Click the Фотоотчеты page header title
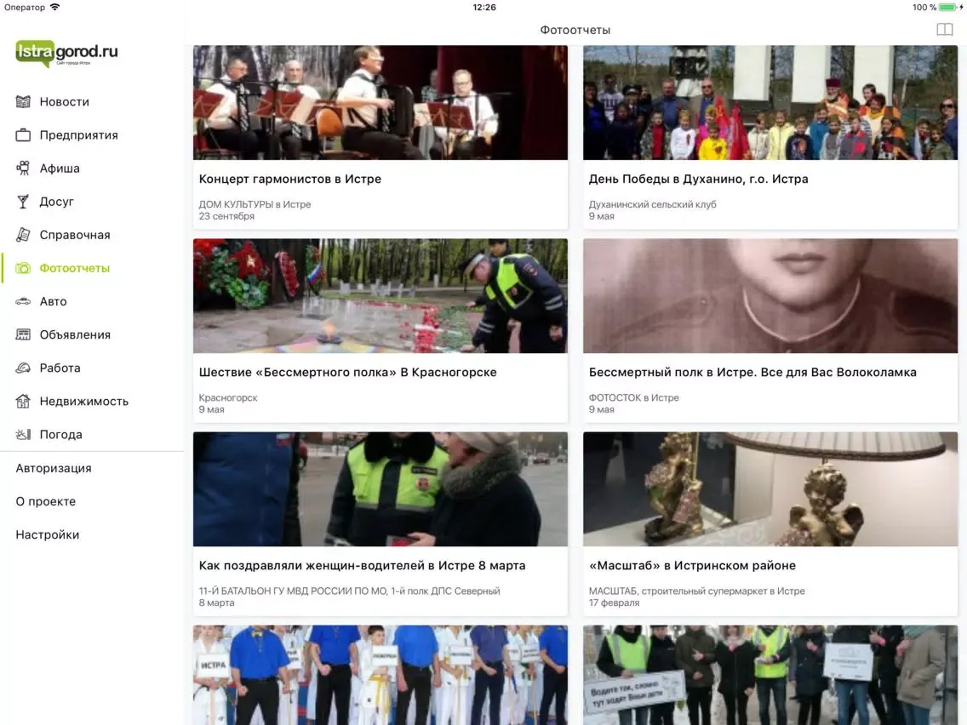Screen dimensions: 967x725 tap(575, 31)
